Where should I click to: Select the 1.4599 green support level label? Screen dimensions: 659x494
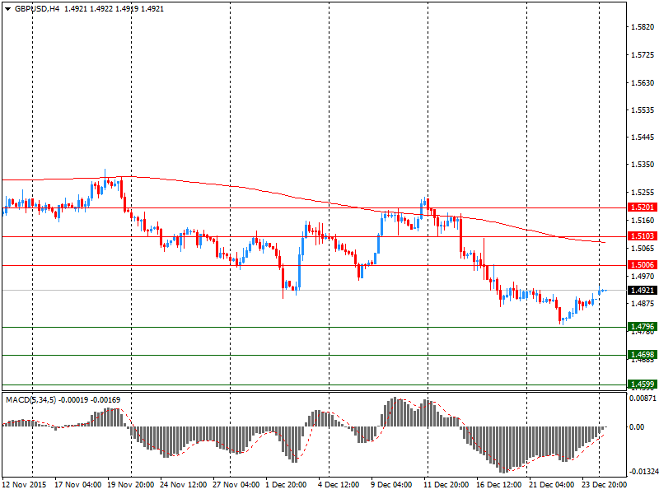tap(643, 384)
